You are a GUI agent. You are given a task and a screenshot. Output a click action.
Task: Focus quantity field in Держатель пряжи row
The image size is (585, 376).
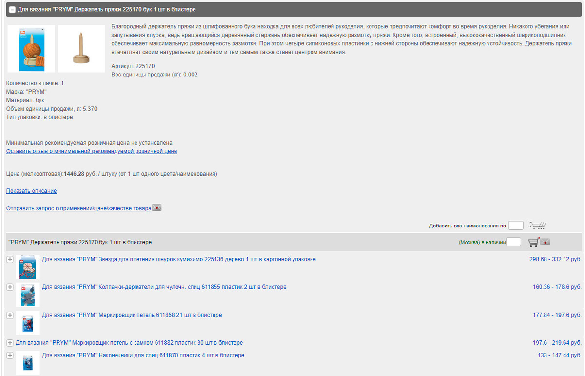pyautogui.click(x=513, y=242)
